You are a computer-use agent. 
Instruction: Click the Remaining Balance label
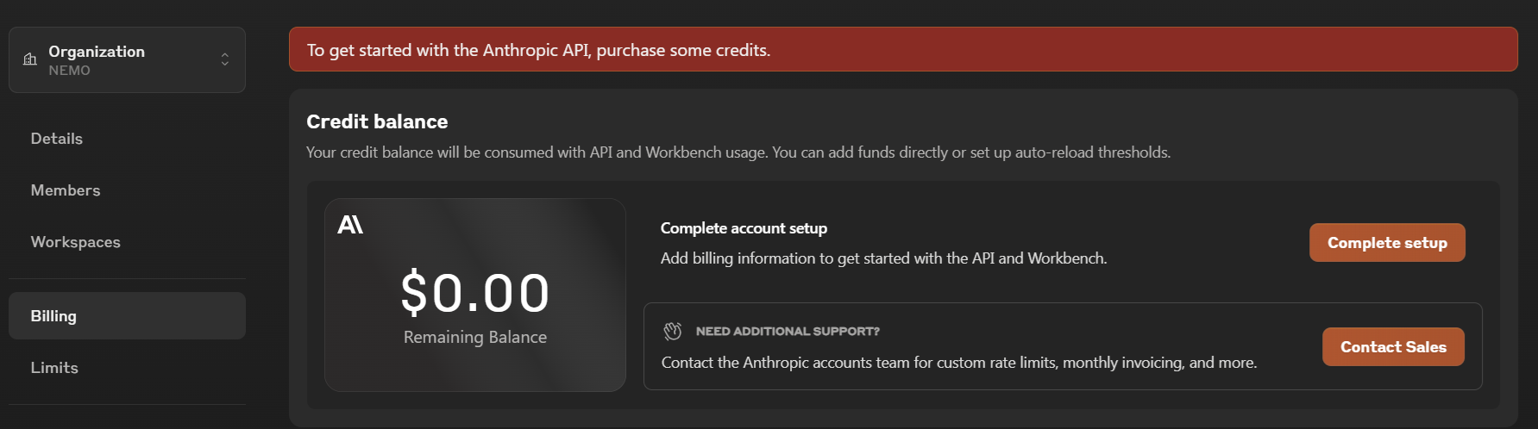(x=475, y=337)
